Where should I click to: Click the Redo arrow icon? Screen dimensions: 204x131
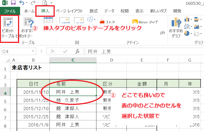coord(33,3)
